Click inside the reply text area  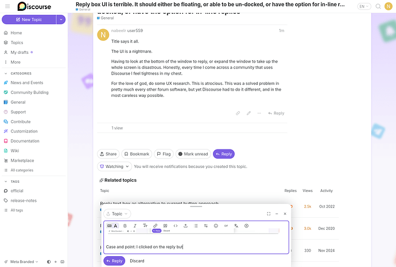(x=196, y=242)
